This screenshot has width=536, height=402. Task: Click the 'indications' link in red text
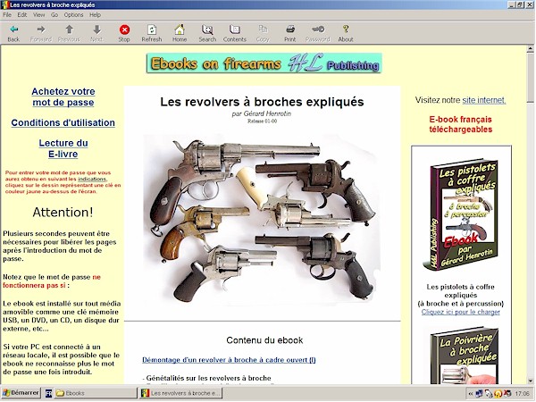pos(92,179)
